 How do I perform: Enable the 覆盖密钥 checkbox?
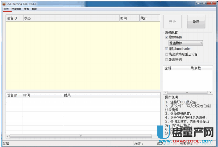pyautogui.click(x=167, y=59)
